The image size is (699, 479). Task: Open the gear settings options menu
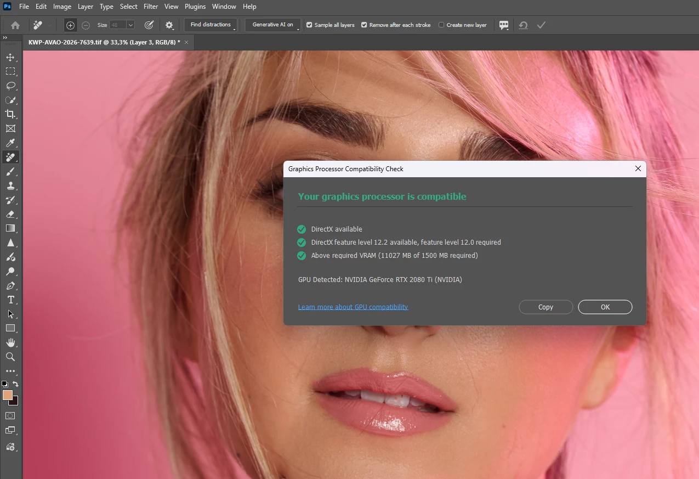169,25
